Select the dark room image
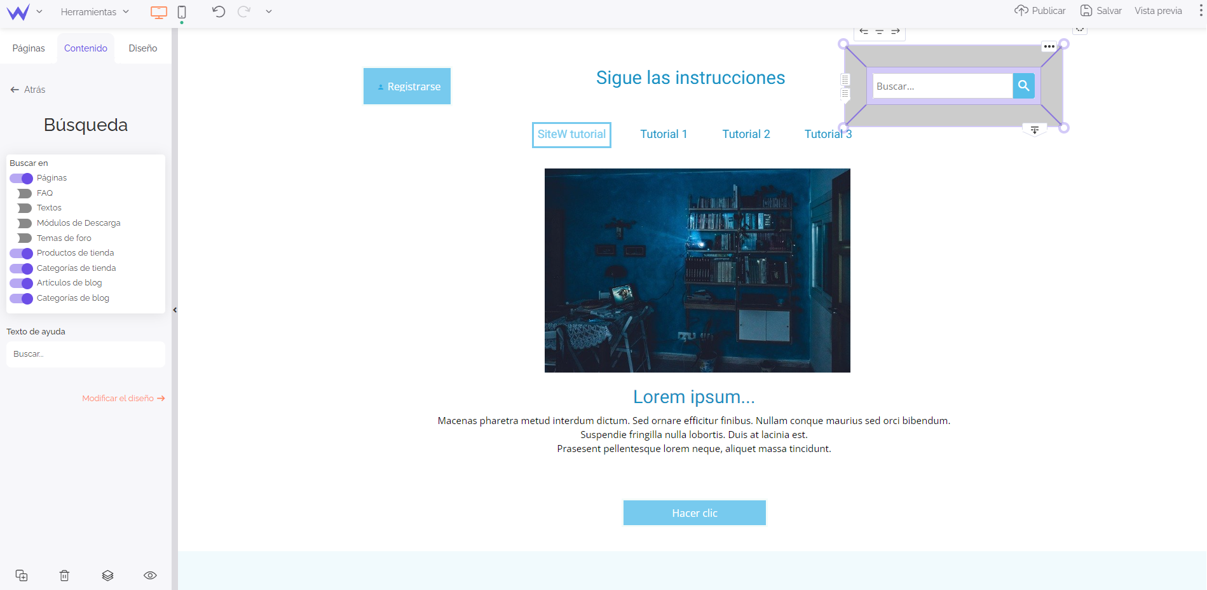 tap(697, 270)
